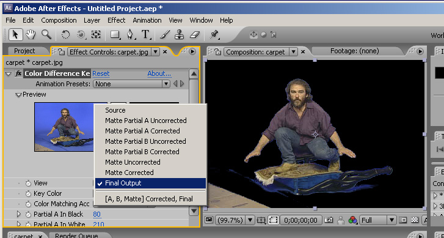Select the Eraser tool
This screenshot has width=444, height=238.
click(195, 35)
